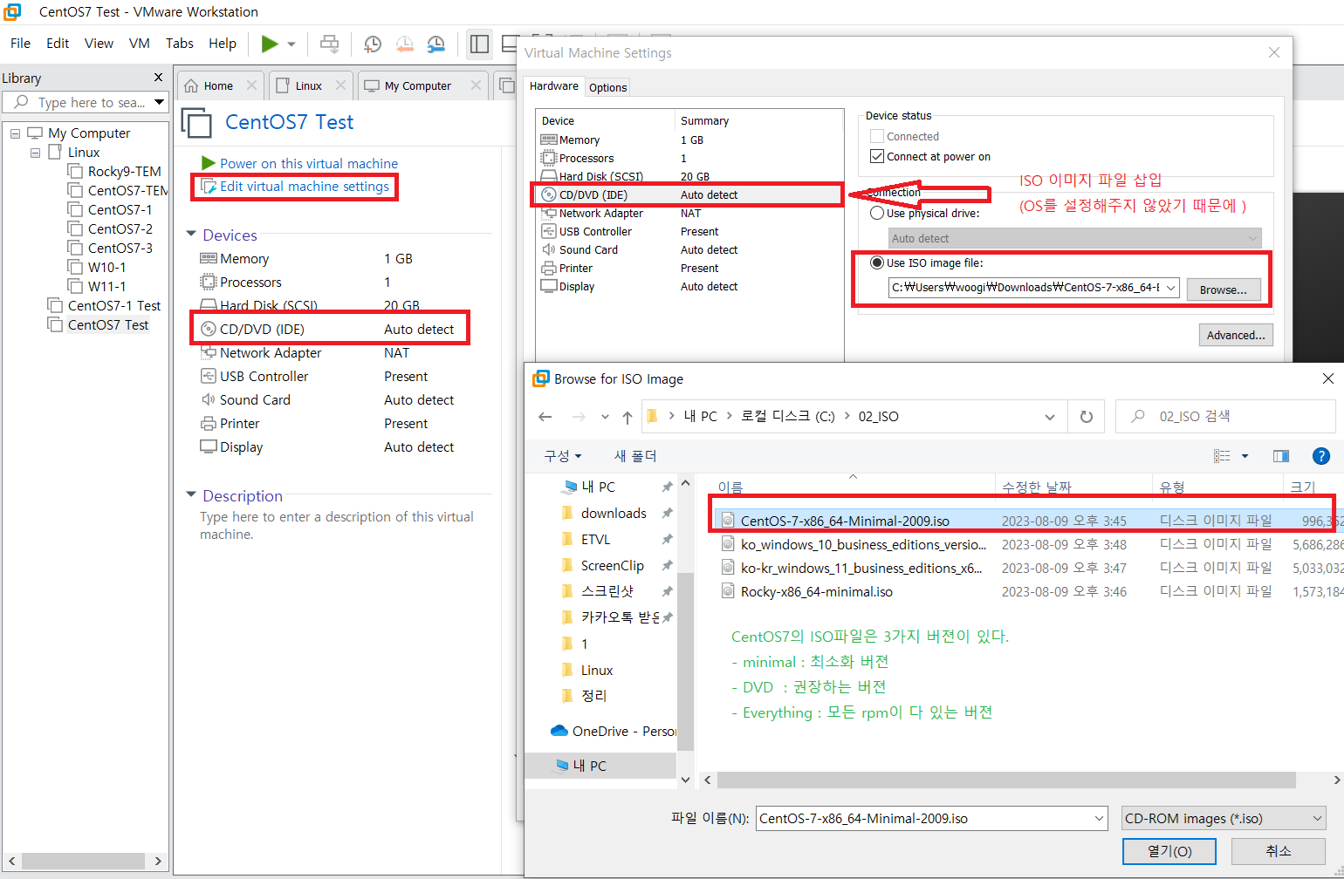Toggle the Show Library sidebar toolbar icon
The height and width of the screenshot is (879, 1344).
[x=479, y=44]
